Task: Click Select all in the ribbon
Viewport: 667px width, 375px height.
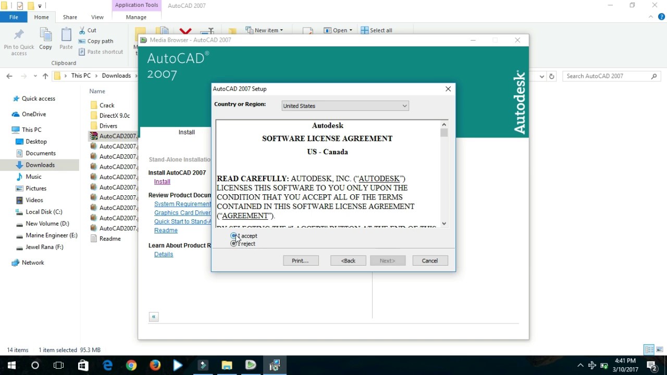Action: point(376,30)
